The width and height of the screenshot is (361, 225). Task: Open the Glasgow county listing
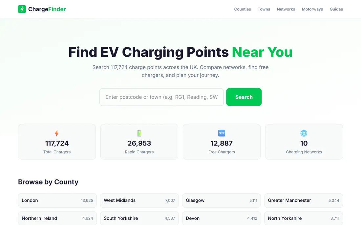222,200
